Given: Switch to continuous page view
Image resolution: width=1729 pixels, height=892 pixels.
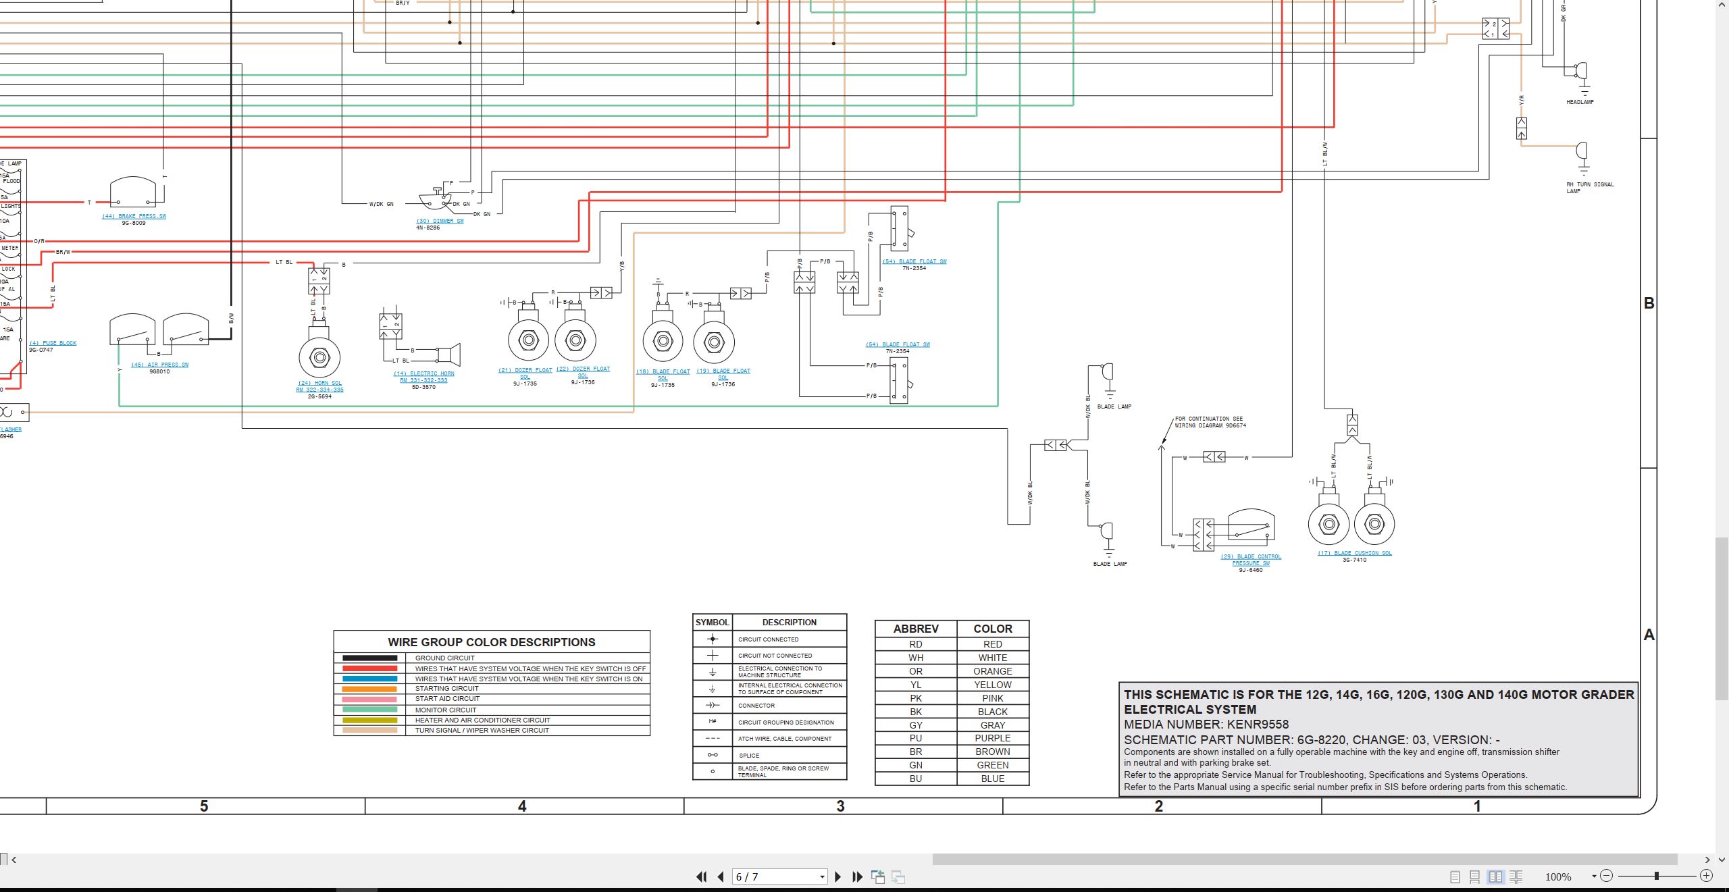Looking at the screenshot, I should click(1475, 876).
